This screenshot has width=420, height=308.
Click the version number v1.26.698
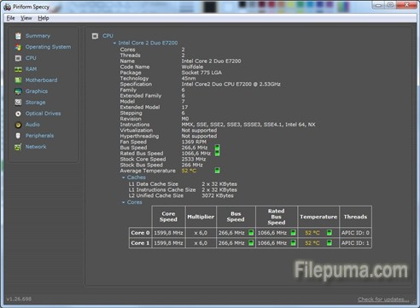19,299
